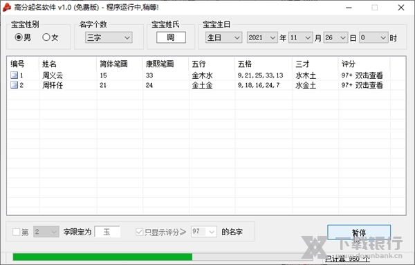The width and height of the screenshot is (415, 265).
Task: Sort by the 姓名 column header
Action: tap(68, 64)
